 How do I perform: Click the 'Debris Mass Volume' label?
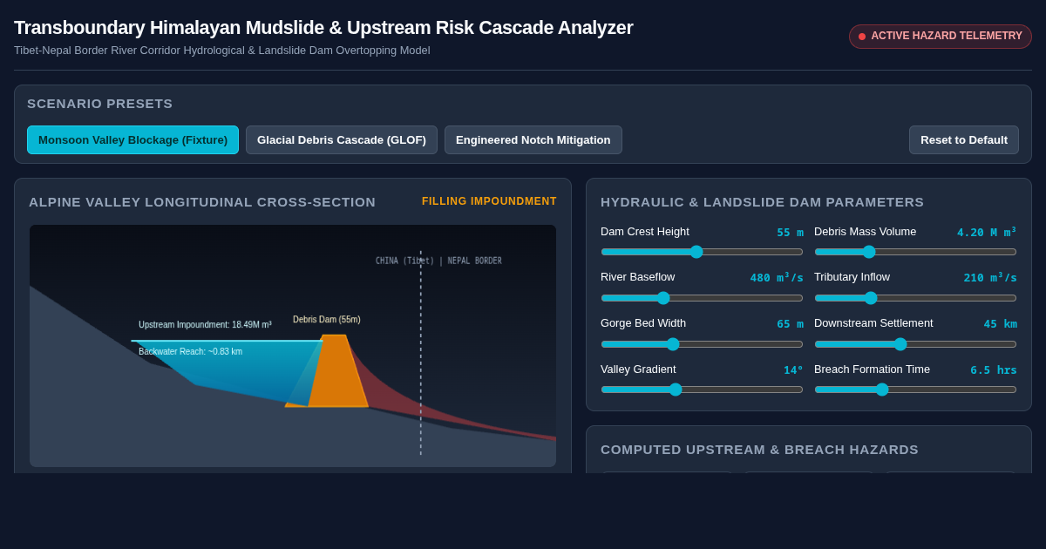(x=866, y=232)
